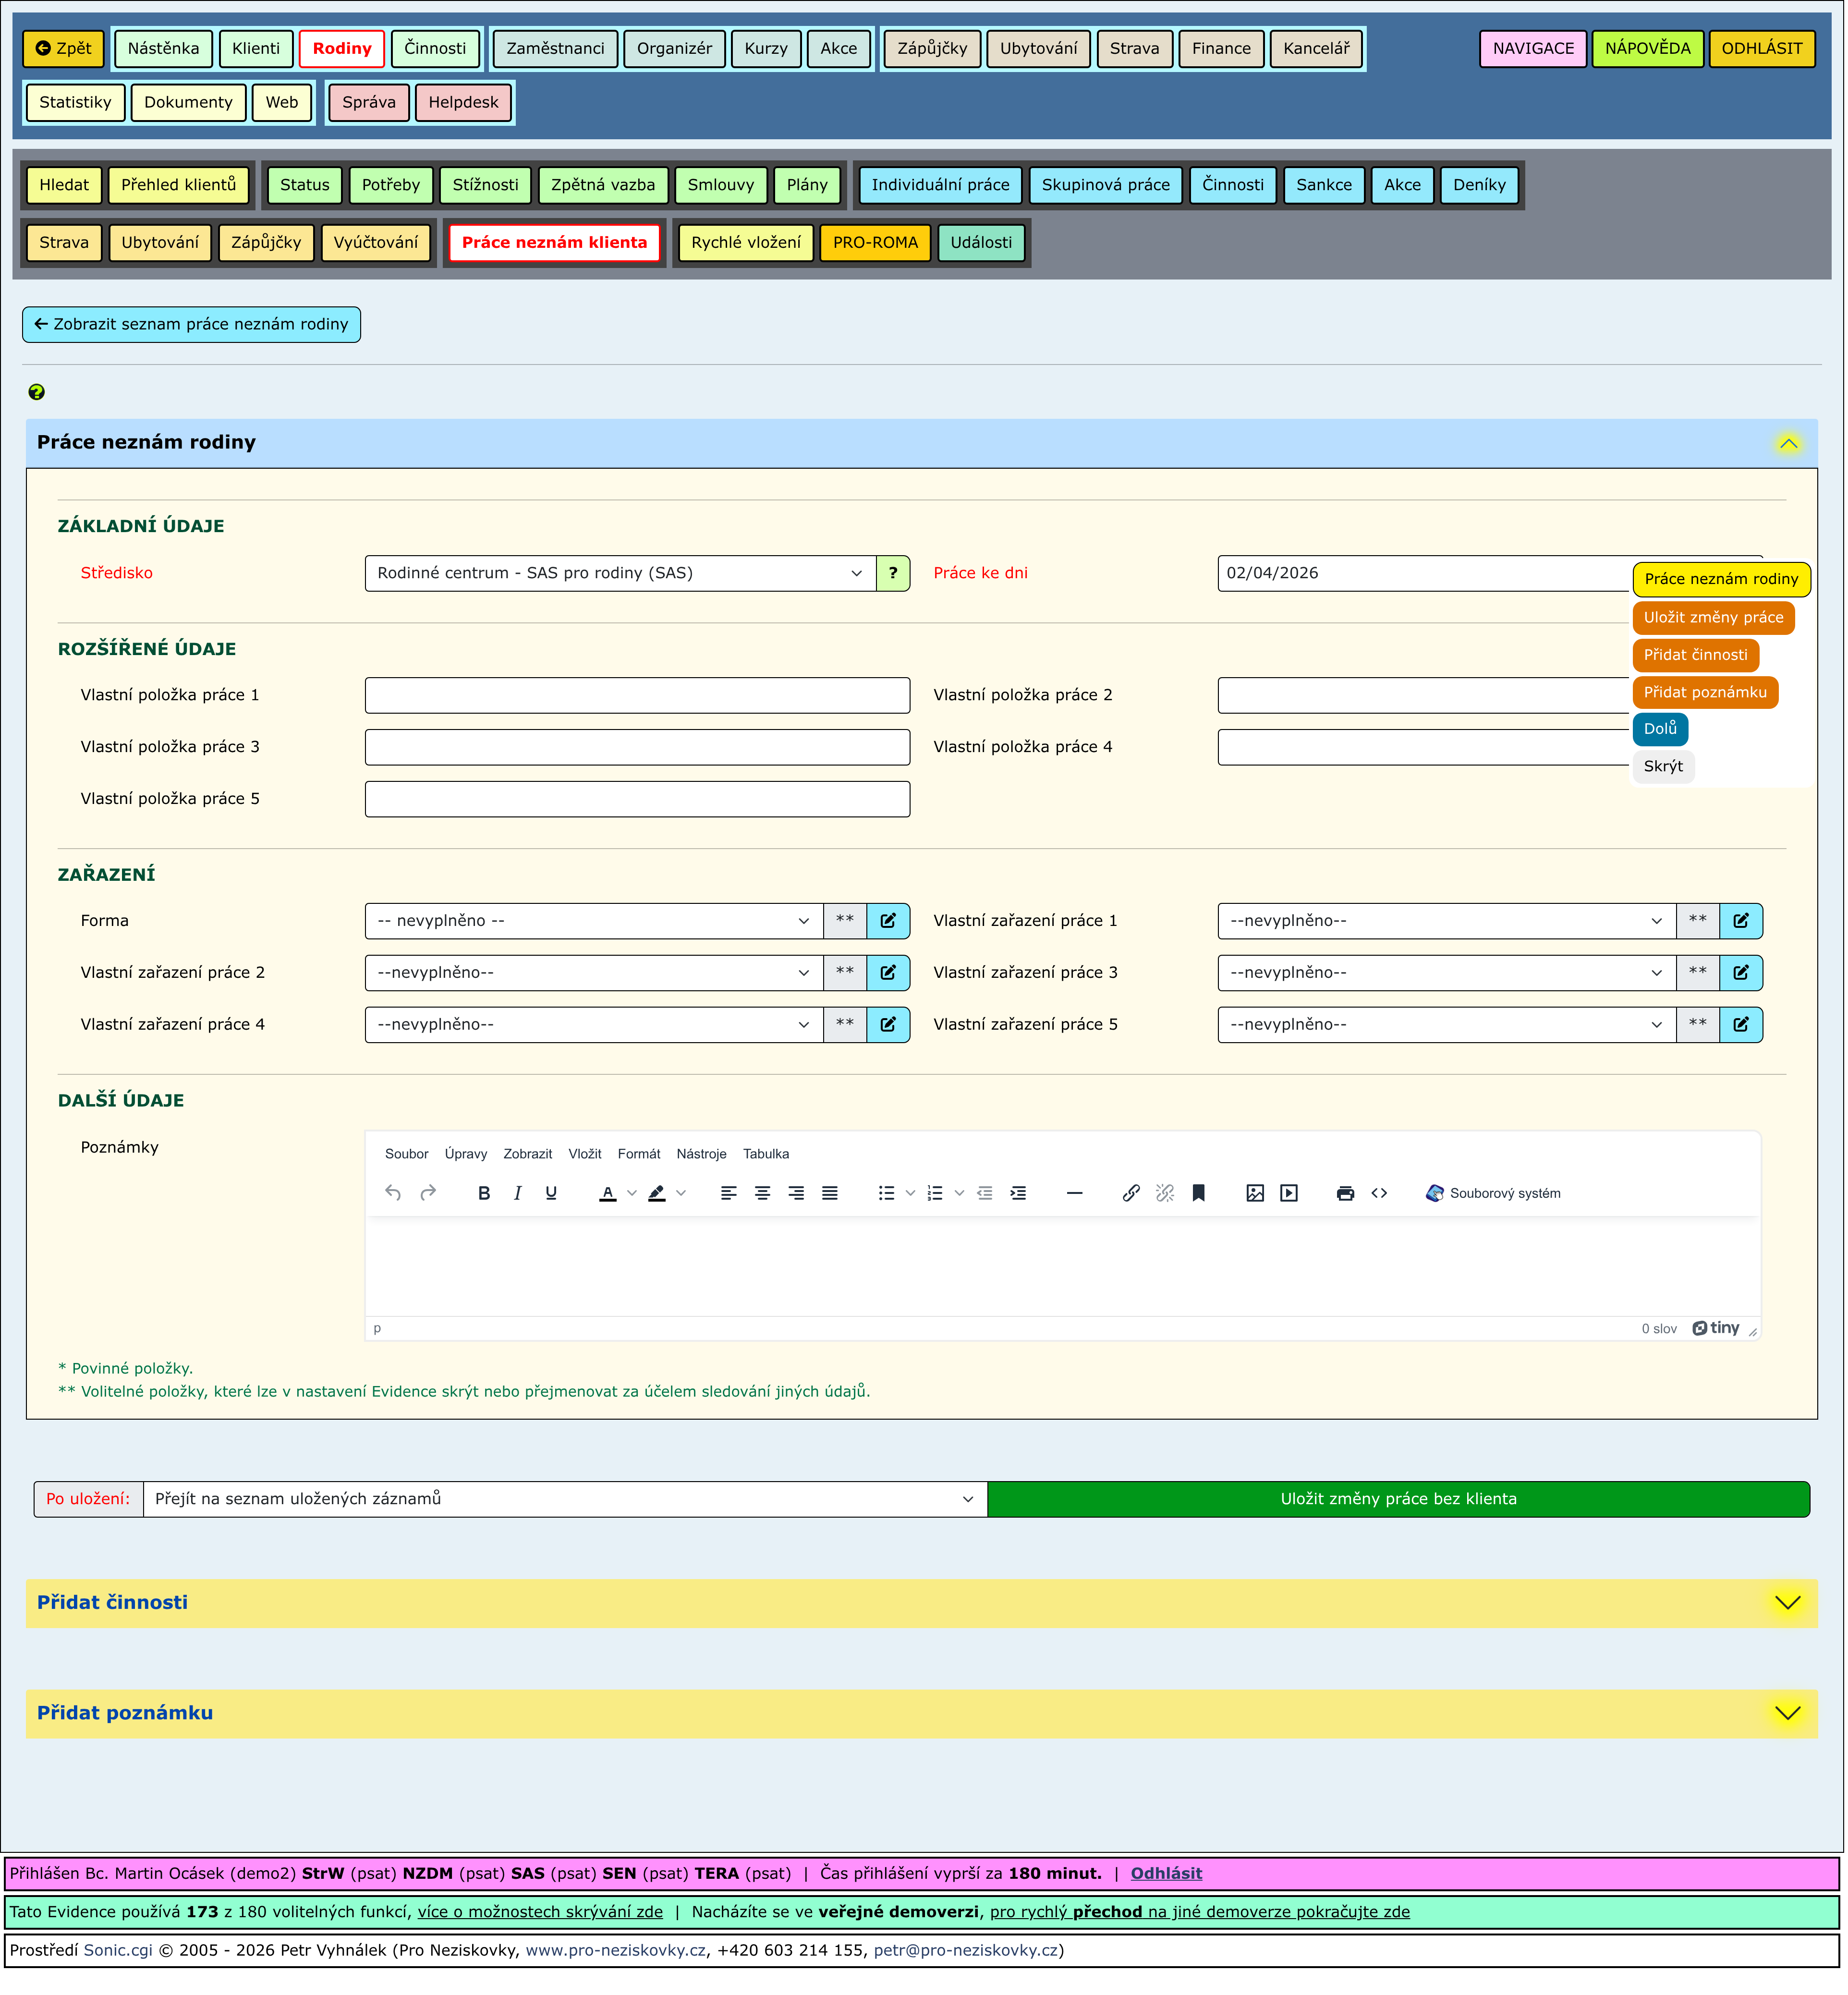Click the green help question mark icon

pos(37,392)
